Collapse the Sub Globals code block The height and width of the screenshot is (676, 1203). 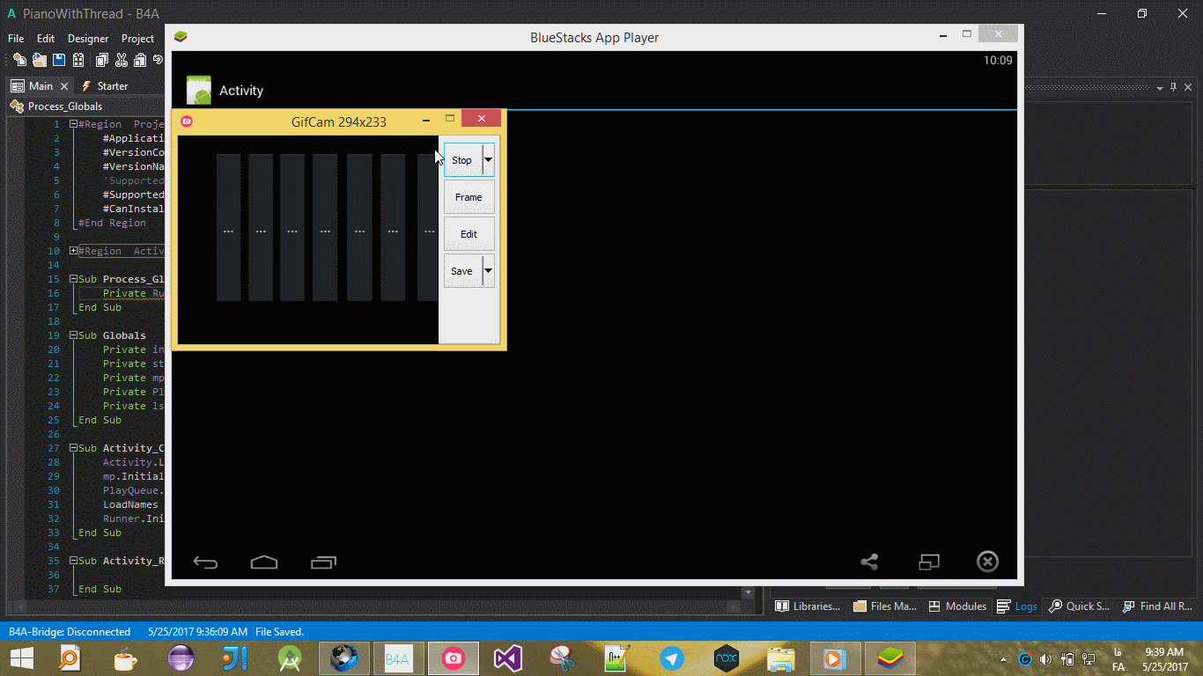tap(74, 335)
